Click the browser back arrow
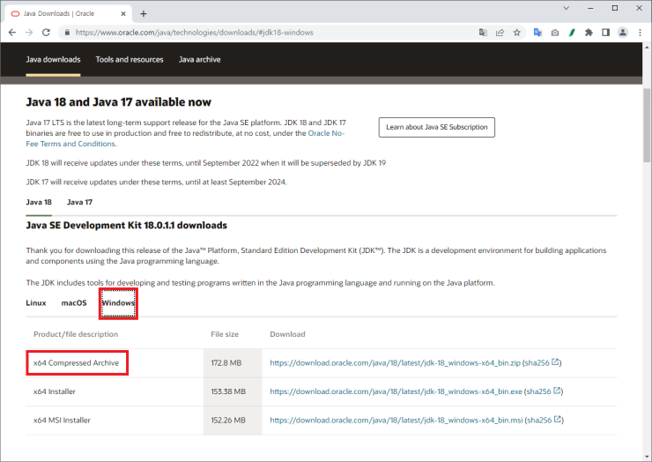This screenshot has width=652, height=462. tap(12, 33)
